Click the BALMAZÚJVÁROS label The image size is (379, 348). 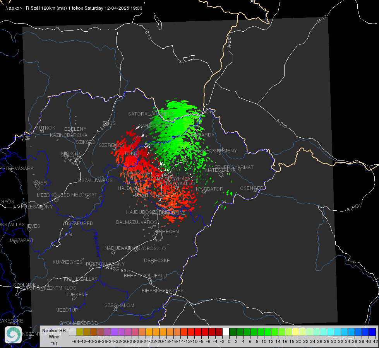[x=137, y=222]
